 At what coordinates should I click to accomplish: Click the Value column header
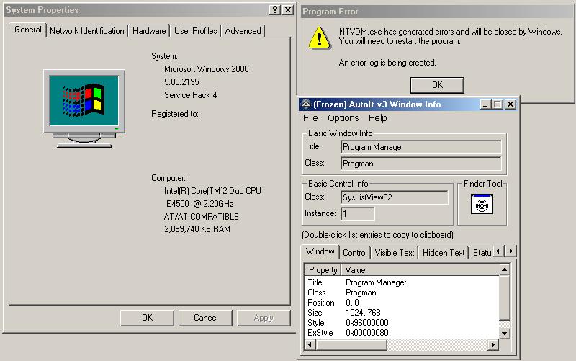[420, 270]
